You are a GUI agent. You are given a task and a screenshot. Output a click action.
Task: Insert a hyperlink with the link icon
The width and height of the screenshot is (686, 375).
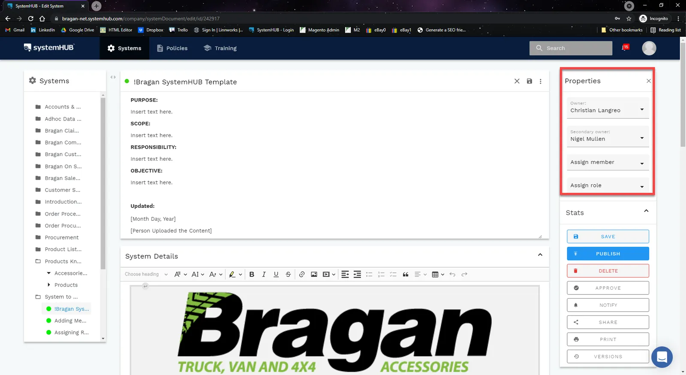pos(302,274)
